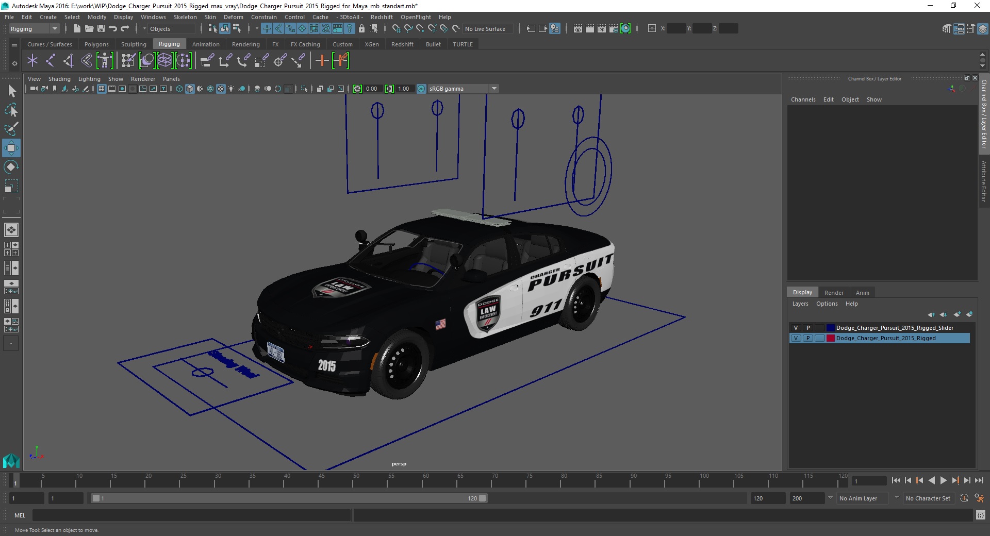Activate the Scale tool in toolbox
990x536 pixels.
pos(11,186)
